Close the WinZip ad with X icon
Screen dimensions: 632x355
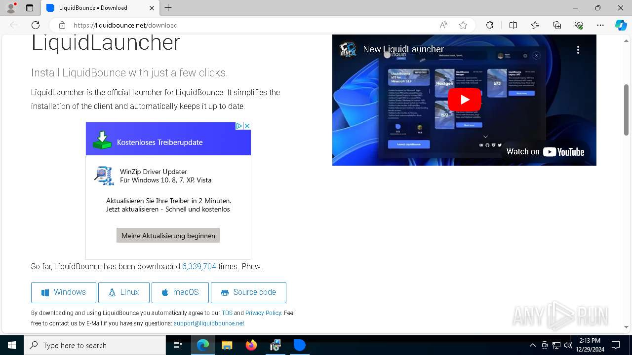click(x=247, y=126)
